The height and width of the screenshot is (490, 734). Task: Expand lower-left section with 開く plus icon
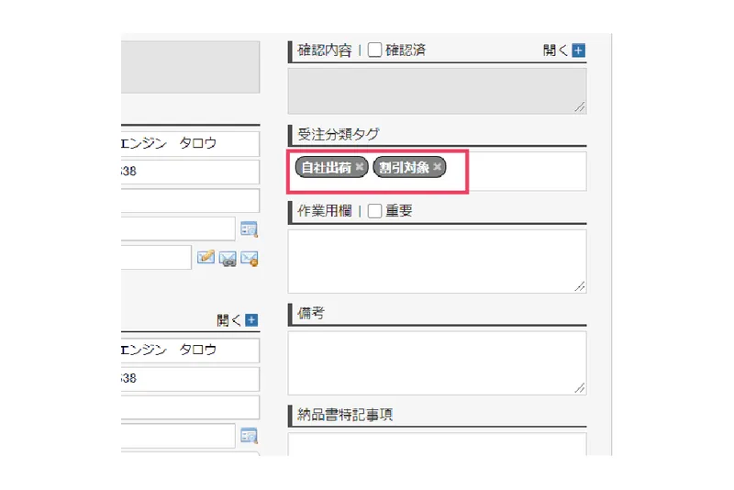point(251,320)
